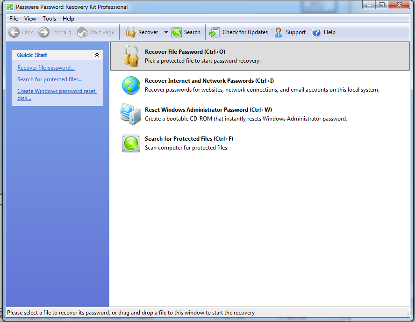Click the Passware logo in title bar
The image size is (415, 322).
coord(10,7)
